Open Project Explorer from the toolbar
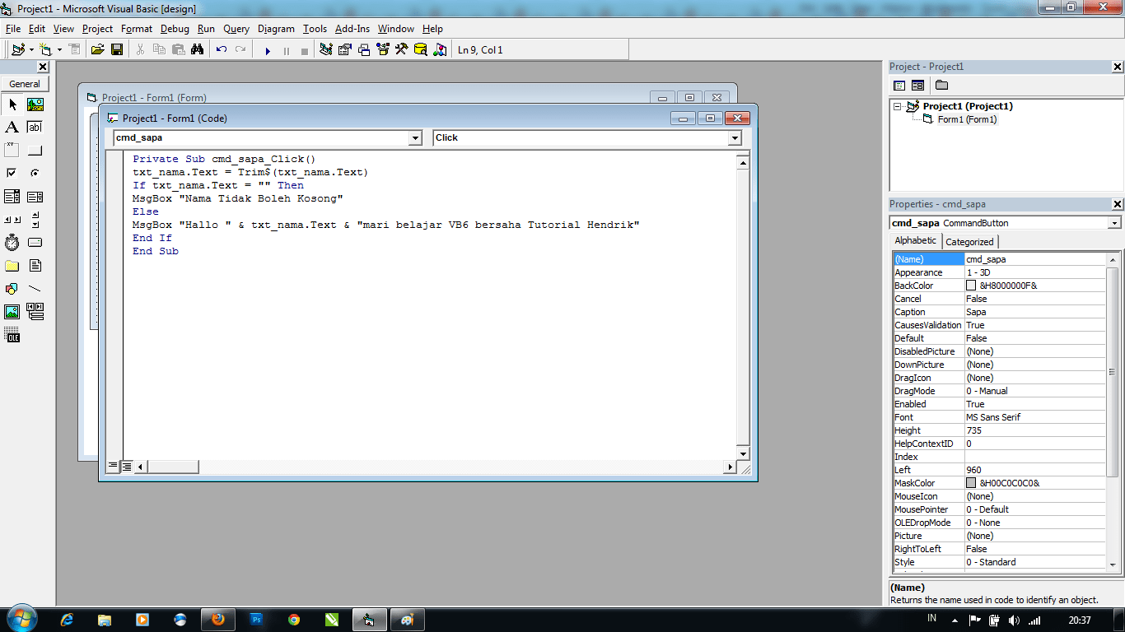This screenshot has height=632, width=1125. (326, 50)
